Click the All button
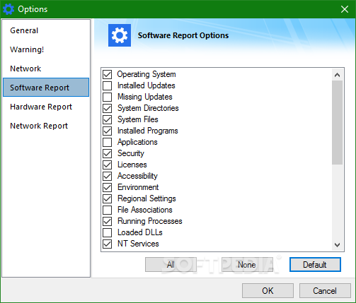This screenshot has height=303, width=356. [171, 265]
